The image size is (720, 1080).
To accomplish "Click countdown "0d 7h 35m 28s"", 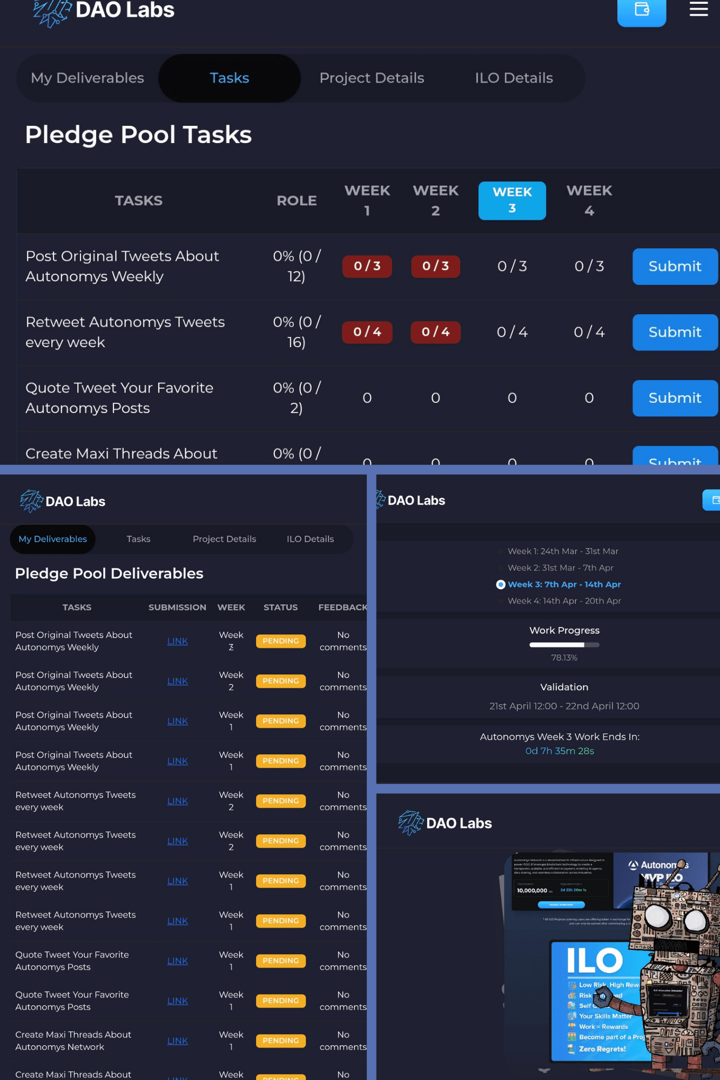I will click(560, 751).
